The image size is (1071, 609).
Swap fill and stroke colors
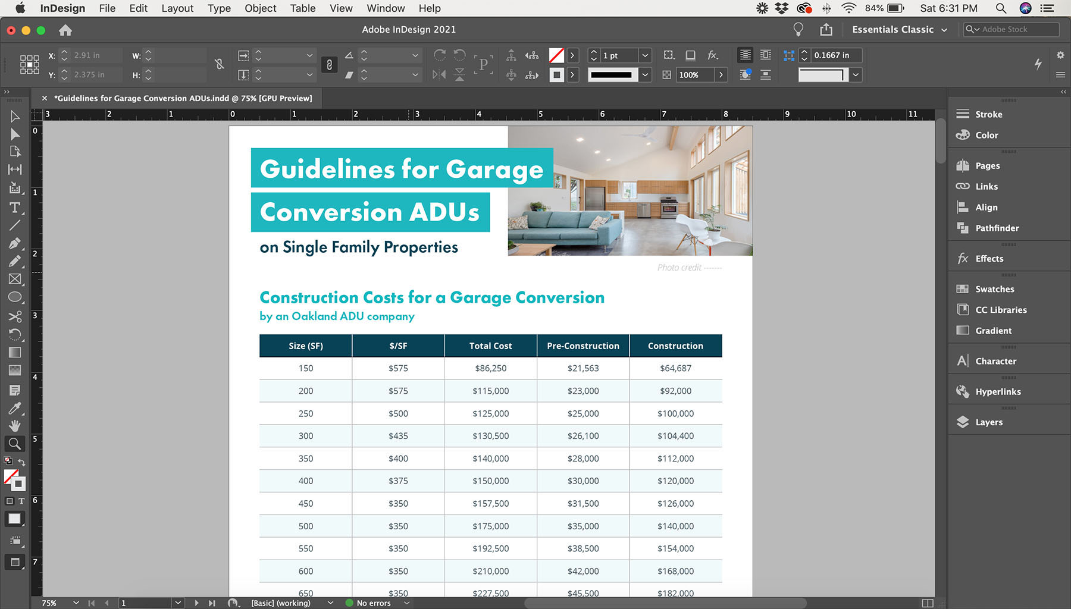(21, 462)
